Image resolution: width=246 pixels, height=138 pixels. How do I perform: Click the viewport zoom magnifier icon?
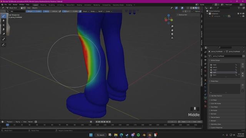[172, 26]
